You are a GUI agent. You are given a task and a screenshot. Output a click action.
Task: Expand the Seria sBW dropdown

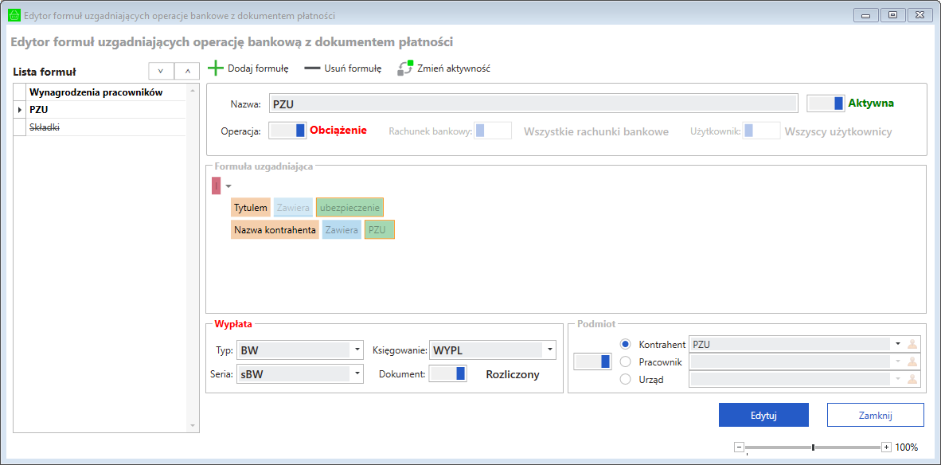click(x=357, y=373)
